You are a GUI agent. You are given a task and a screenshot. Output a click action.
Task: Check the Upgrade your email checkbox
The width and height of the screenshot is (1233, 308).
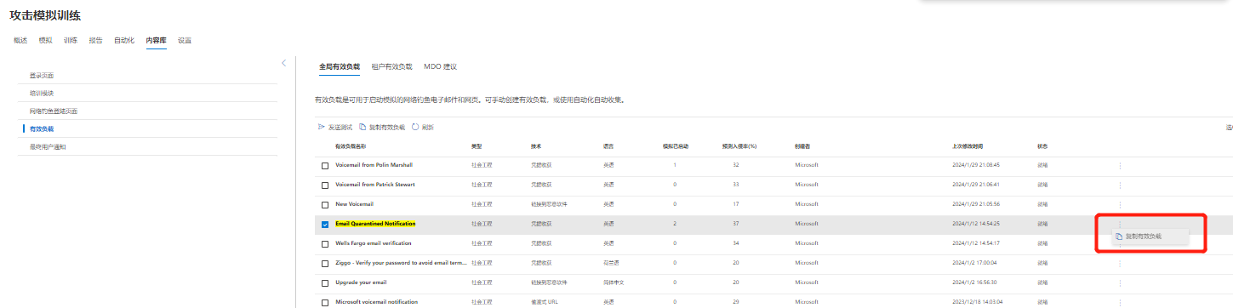(325, 283)
